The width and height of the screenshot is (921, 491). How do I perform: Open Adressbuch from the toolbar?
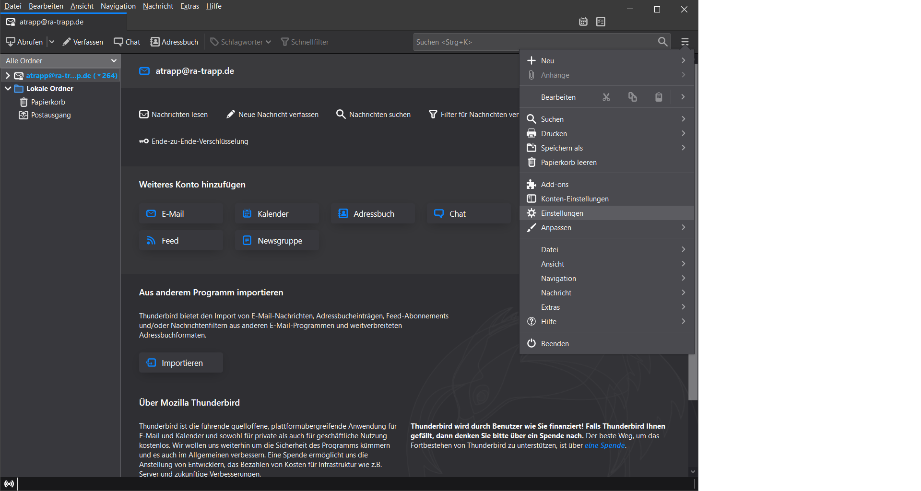174,42
